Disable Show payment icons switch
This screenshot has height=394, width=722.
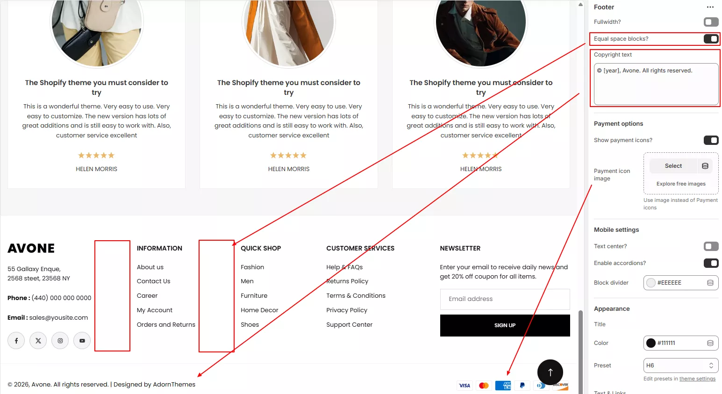711,140
